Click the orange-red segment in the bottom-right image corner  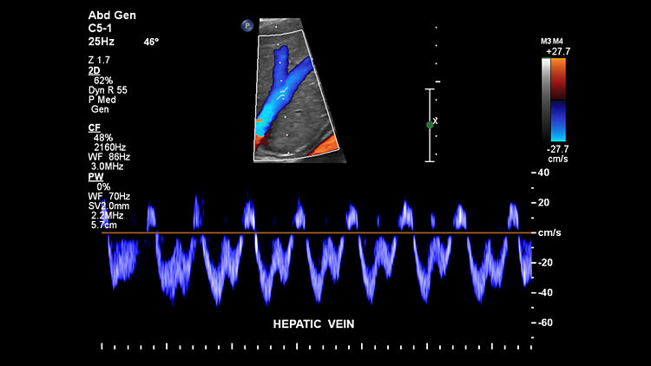(x=324, y=148)
